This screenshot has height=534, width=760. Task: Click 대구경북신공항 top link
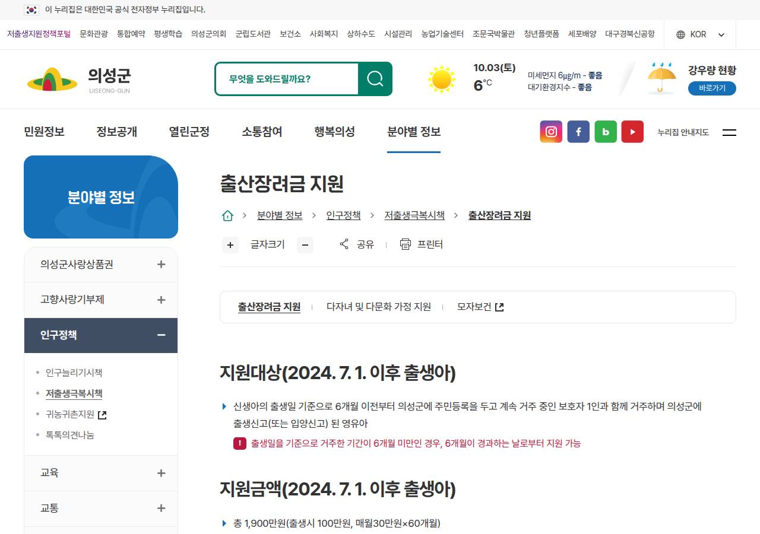[x=630, y=34]
